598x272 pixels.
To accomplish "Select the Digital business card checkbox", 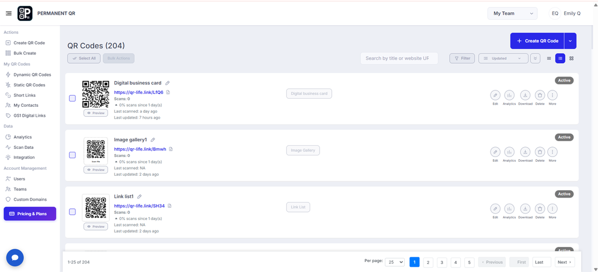I will coord(72,98).
